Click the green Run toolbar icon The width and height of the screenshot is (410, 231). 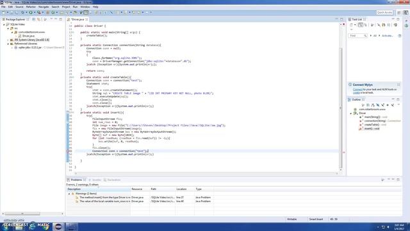pyautogui.click(x=31, y=12)
